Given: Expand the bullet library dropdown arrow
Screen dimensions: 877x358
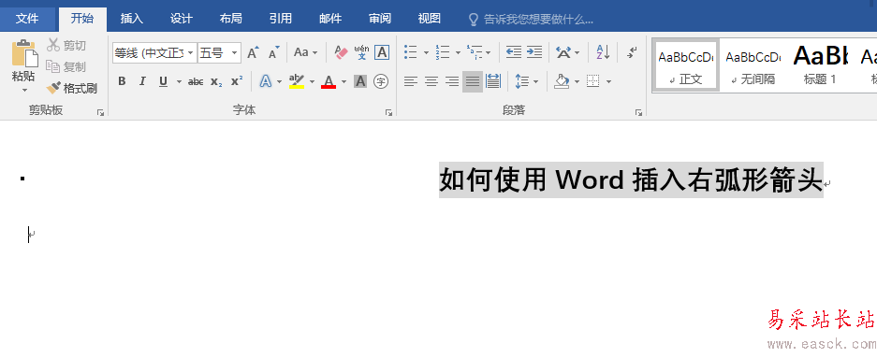Looking at the screenshot, I should click(426, 53).
